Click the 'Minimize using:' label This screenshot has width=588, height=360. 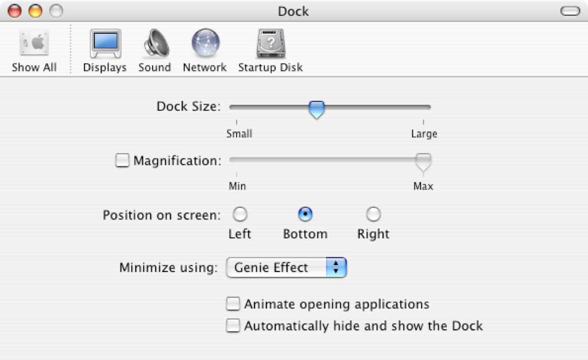click(x=168, y=268)
